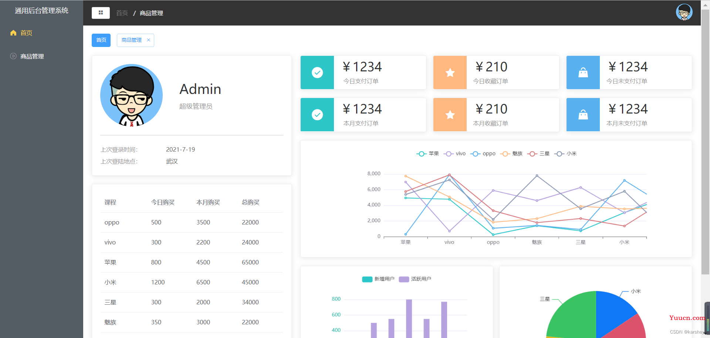Click star icon on 本月收藏订单 card

pyautogui.click(x=450, y=115)
